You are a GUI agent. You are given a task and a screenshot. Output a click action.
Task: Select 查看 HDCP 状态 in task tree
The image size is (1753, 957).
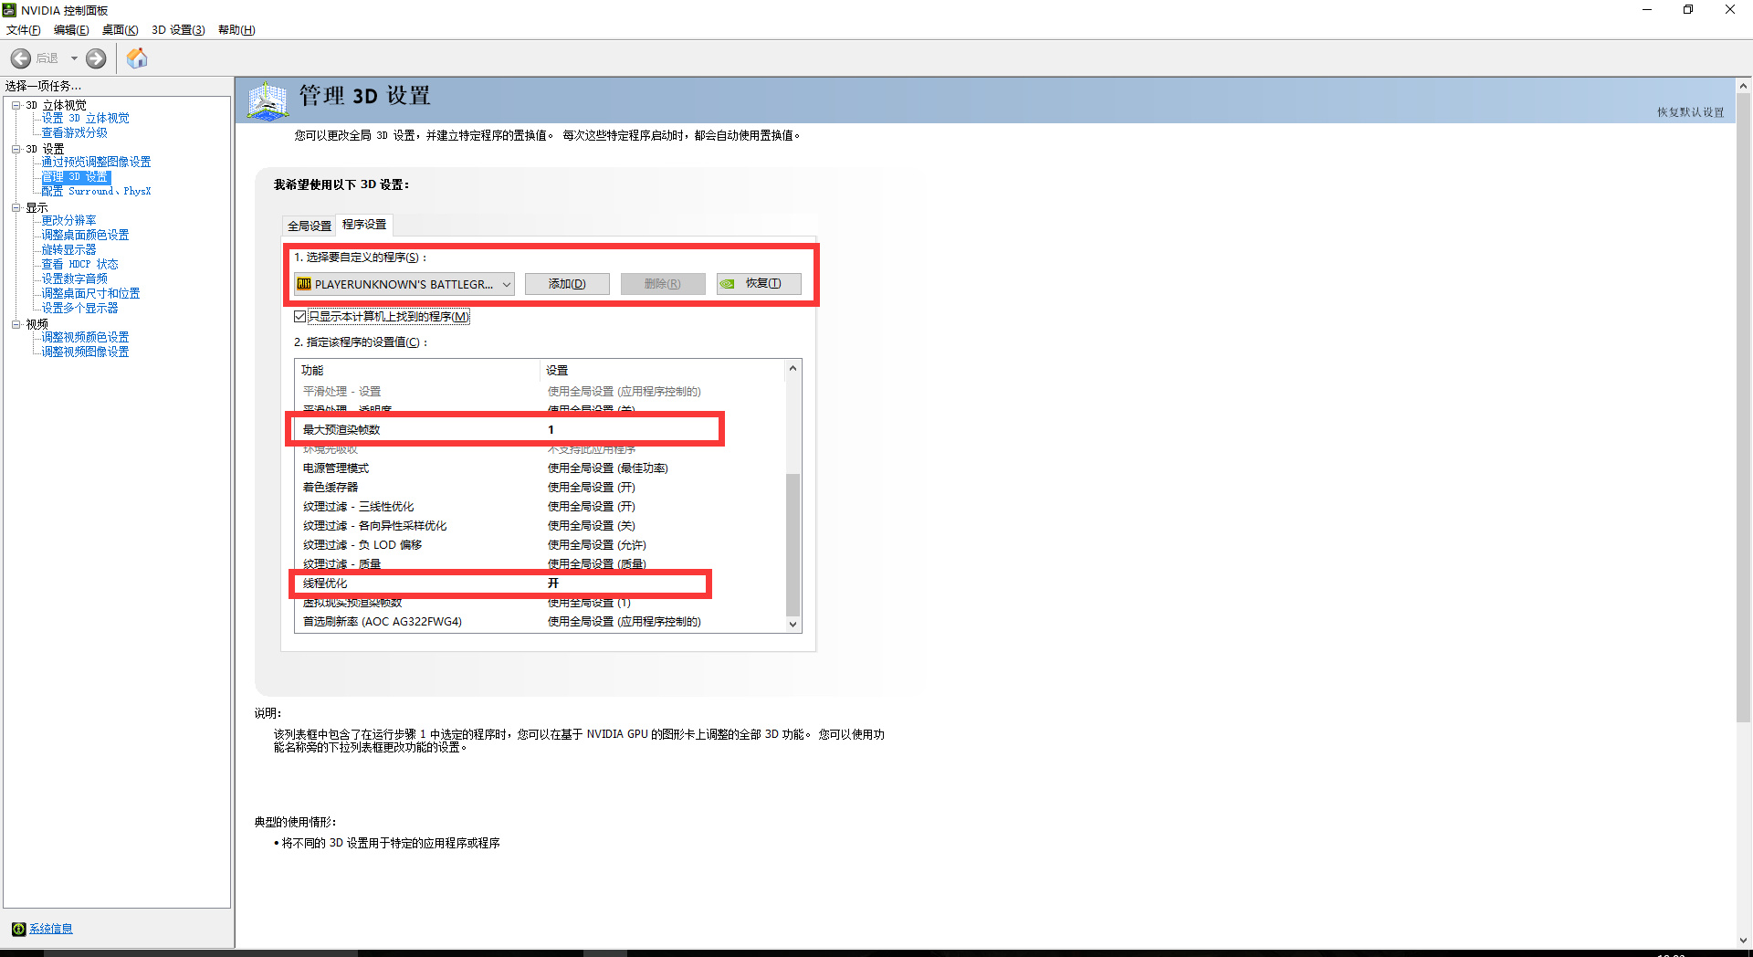pyautogui.click(x=80, y=265)
